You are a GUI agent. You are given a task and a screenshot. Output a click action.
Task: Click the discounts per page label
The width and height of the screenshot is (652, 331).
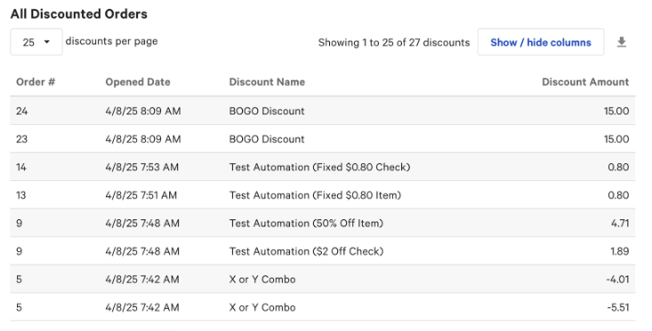112,41
